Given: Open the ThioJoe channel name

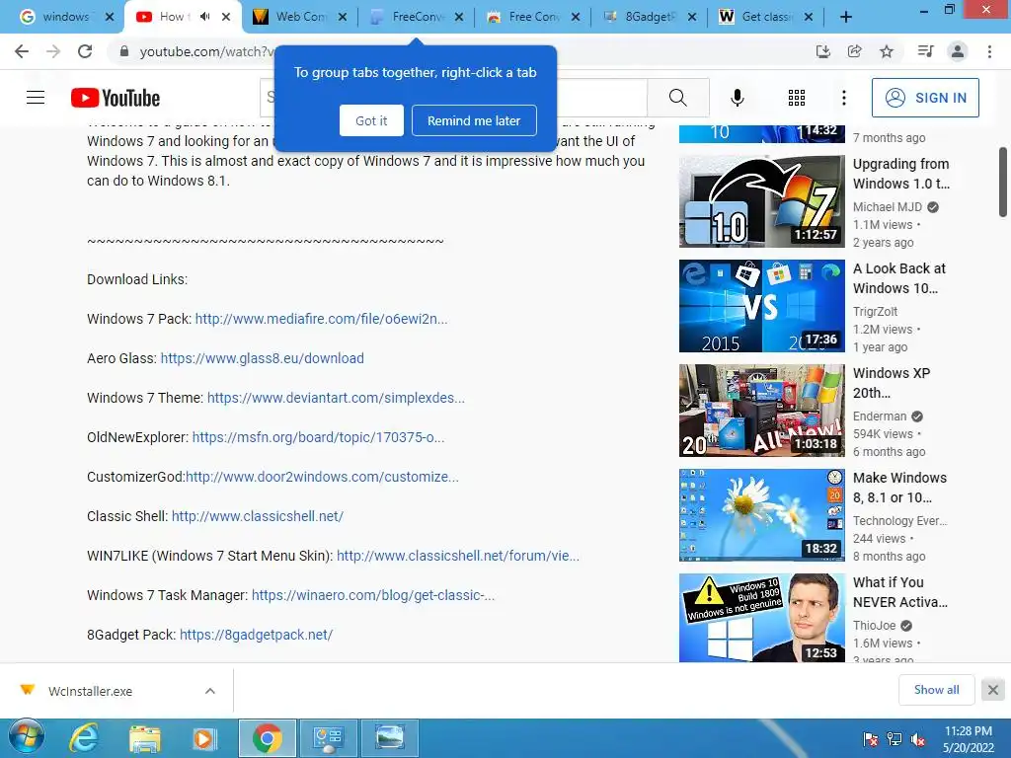Looking at the screenshot, I should click(875, 625).
